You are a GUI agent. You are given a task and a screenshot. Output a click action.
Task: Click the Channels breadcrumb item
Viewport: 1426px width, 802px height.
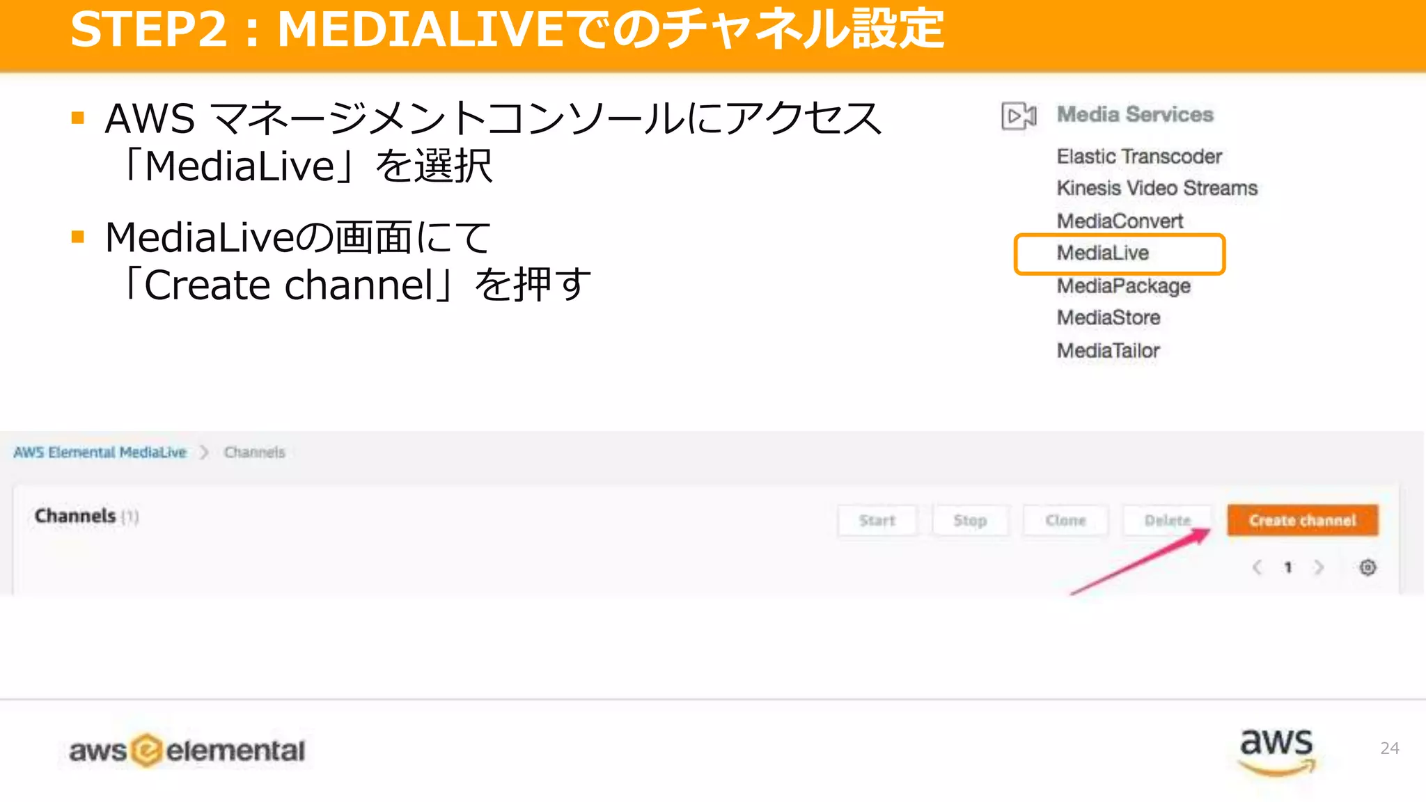pyautogui.click(x=255, y=453)
